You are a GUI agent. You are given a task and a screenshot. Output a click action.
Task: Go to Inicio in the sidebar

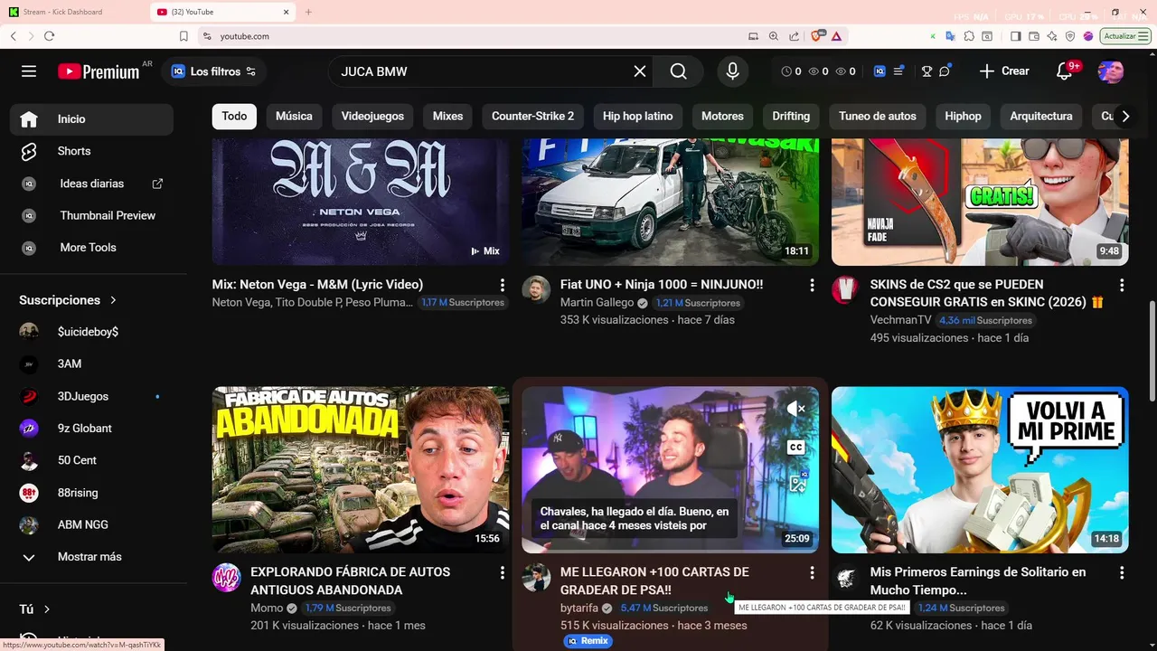(92, 119)
